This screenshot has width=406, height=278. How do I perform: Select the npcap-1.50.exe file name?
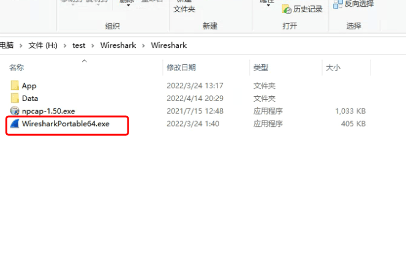pyautogui.click(x=48, y=111)
